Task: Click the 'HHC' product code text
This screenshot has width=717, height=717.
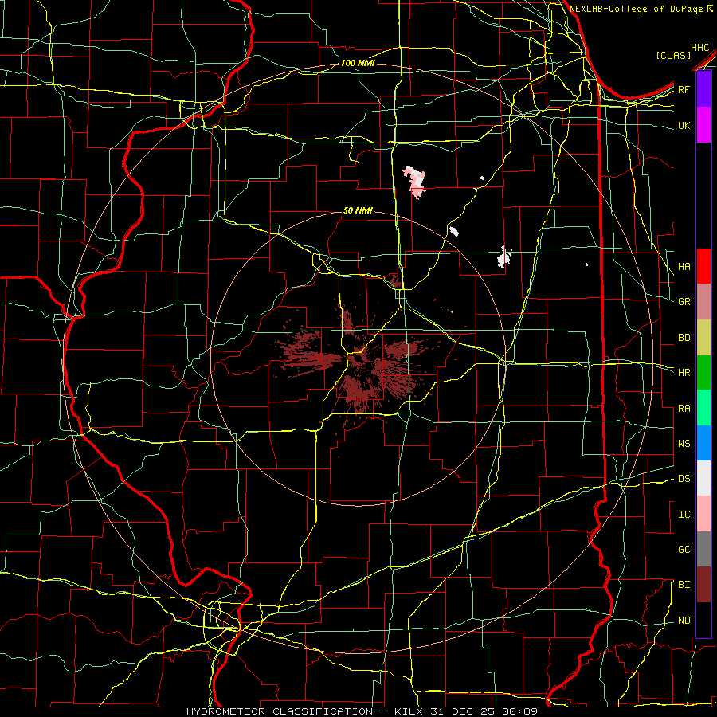Action: [x=699, y=48]
